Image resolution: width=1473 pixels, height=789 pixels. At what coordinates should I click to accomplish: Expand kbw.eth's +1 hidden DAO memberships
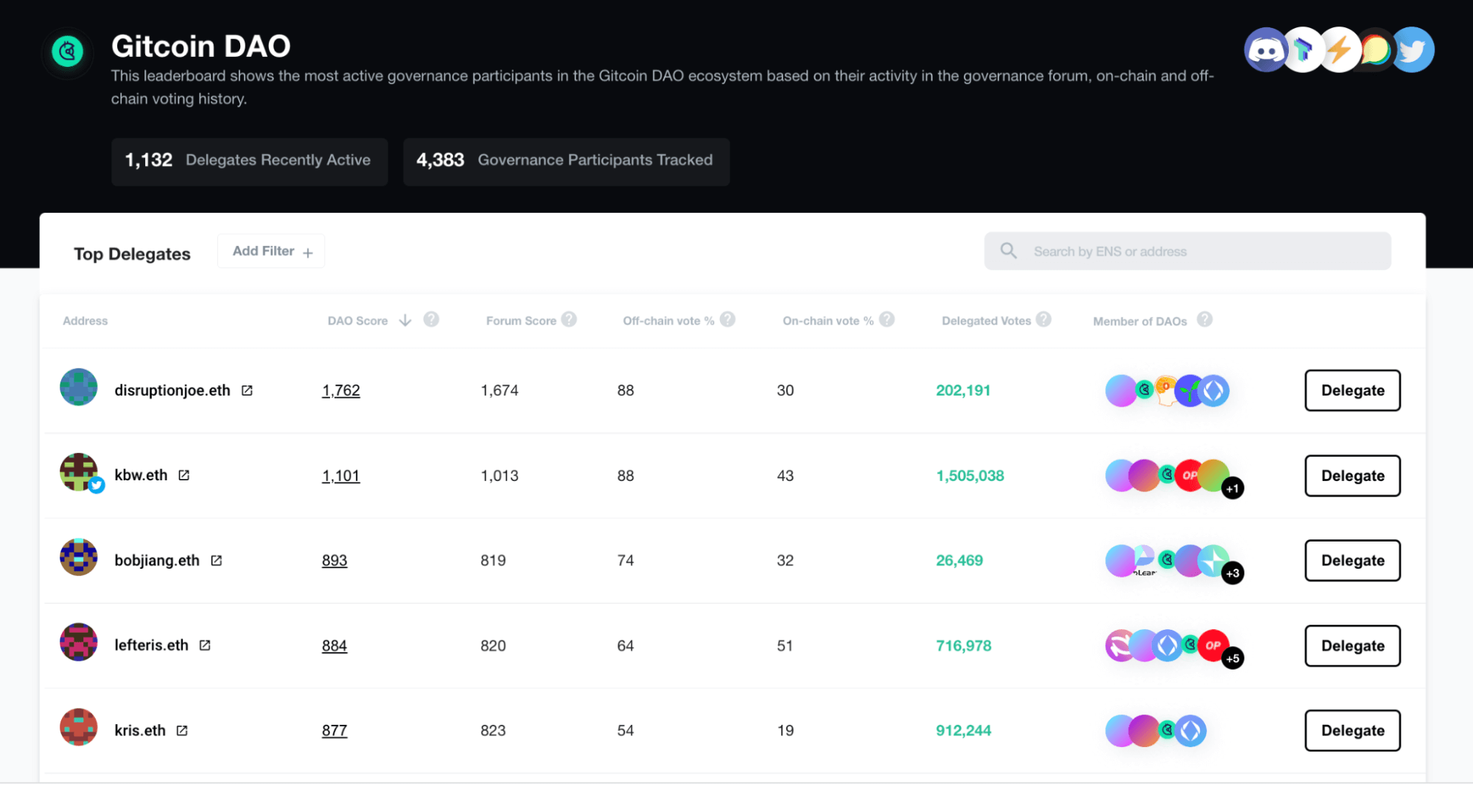click(1234, 488)
